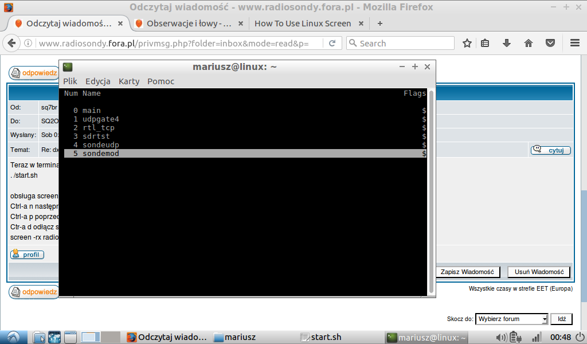Launch the web browser globe icon in taskbar

[54, 337]
